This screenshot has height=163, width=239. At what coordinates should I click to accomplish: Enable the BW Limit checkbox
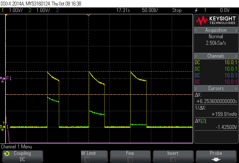pyautogui.click(x=87, y=159)
